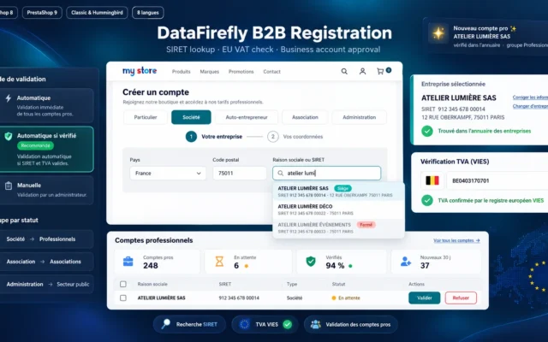The width and height of the screenshot is (548, 342).
Task: Select the Administration account type tab
Action: pyautogui.click(x=360, y=117)
